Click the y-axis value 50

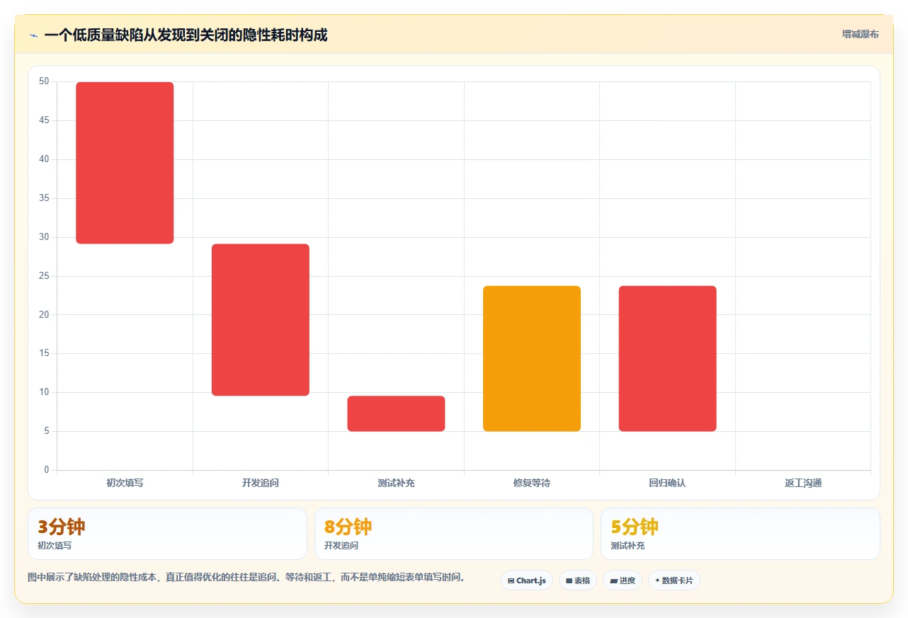point(44,81)
